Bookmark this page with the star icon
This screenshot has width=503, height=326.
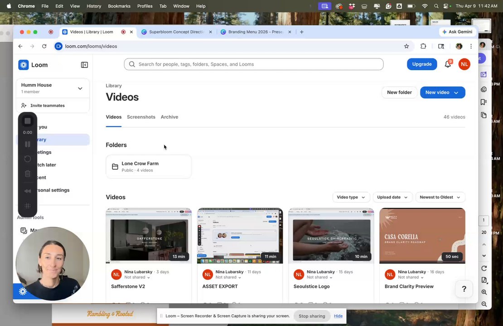[406, 46]
